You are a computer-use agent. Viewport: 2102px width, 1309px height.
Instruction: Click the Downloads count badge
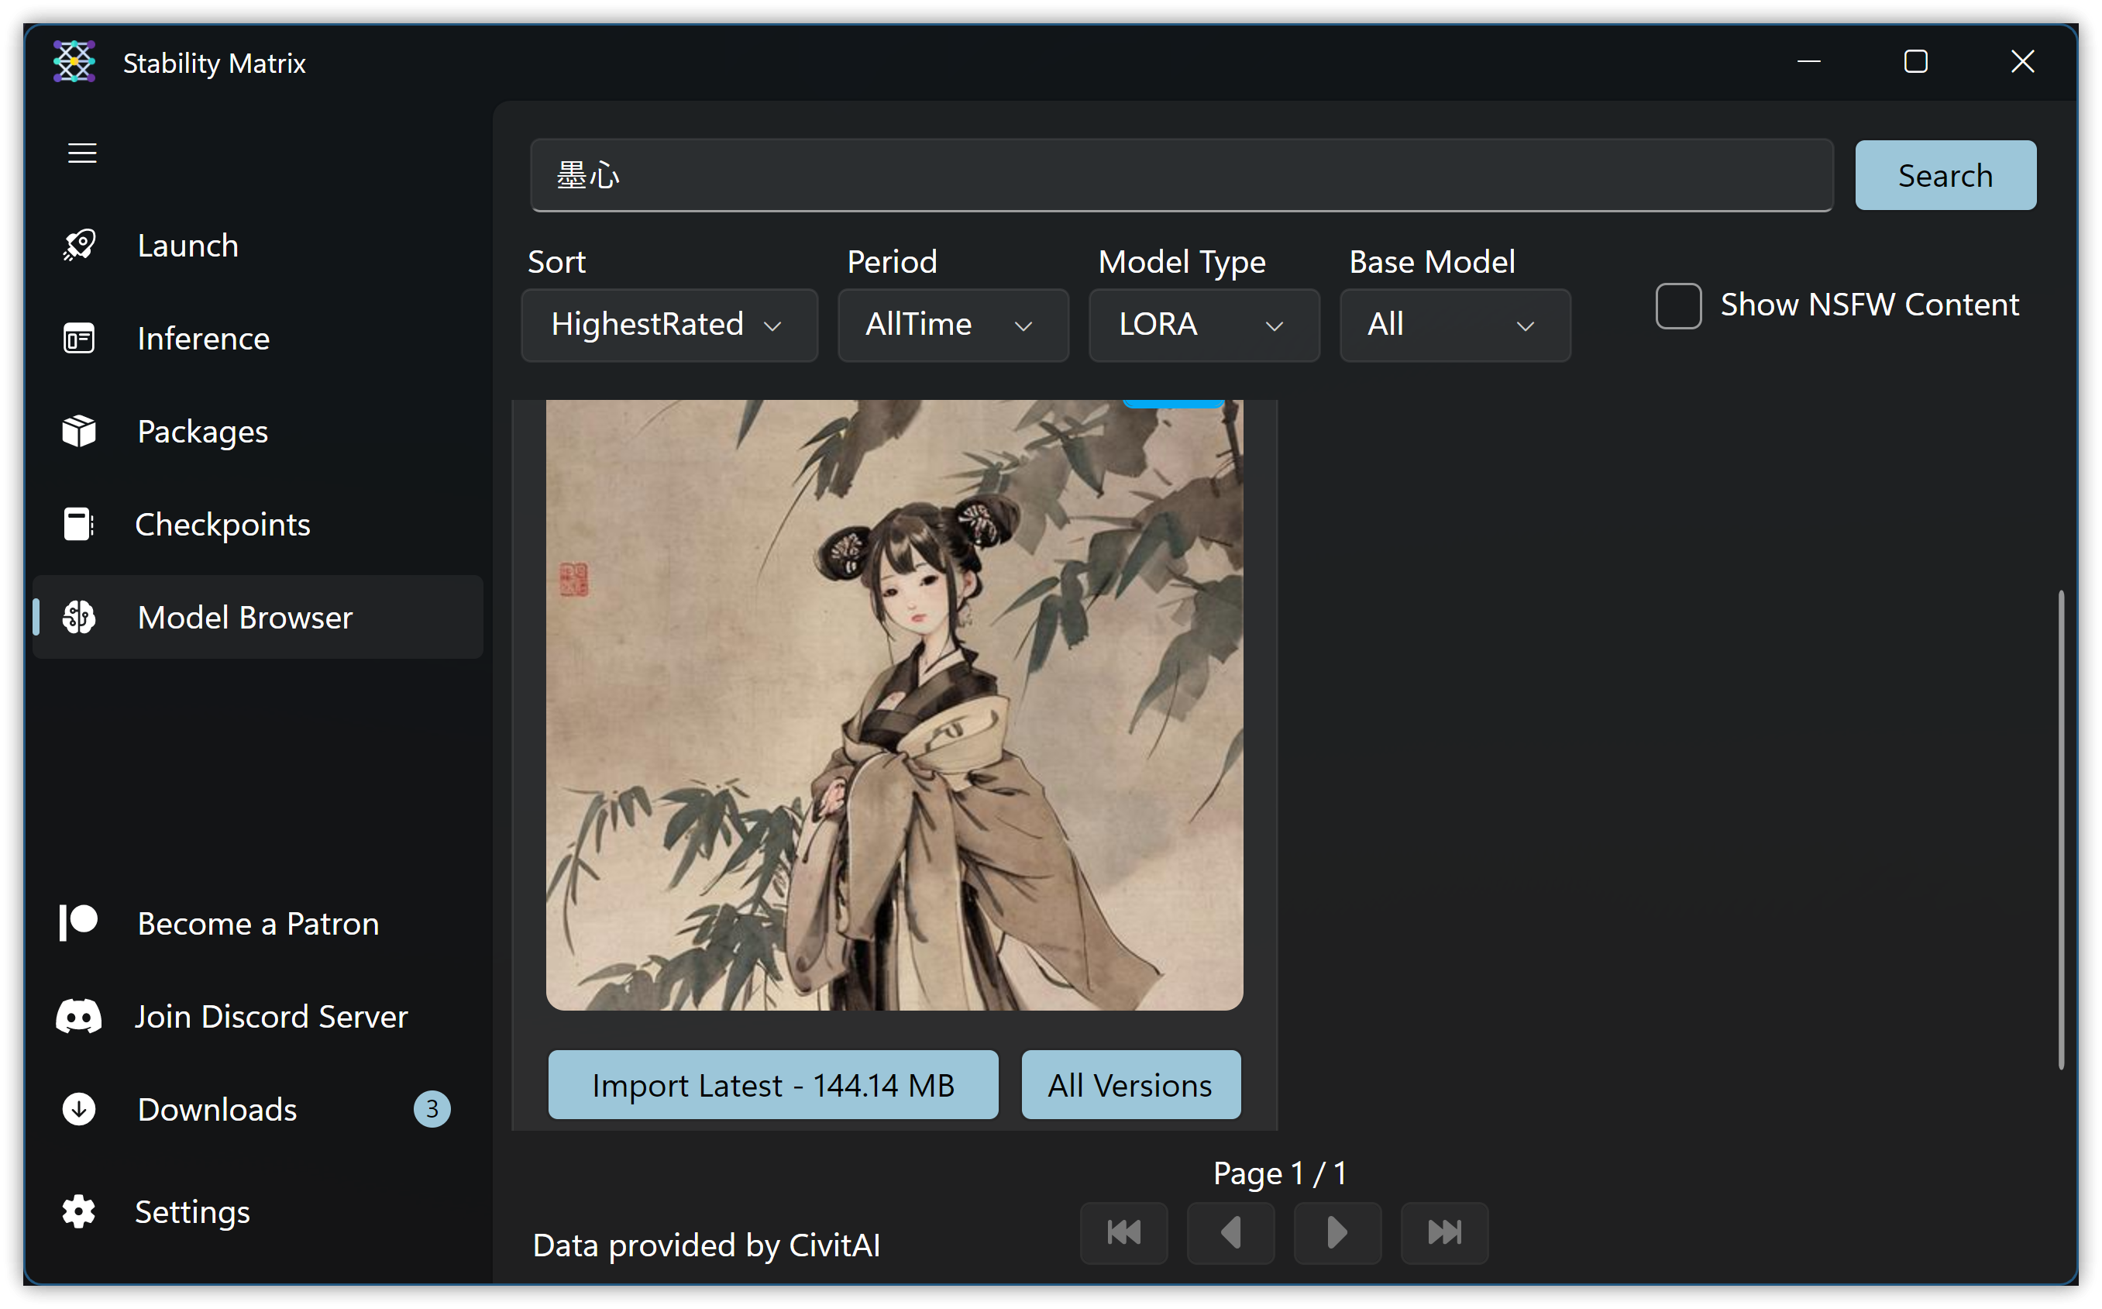pos(431,1109)
